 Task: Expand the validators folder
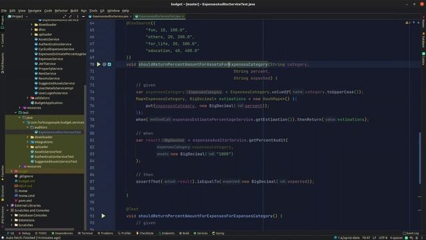click(28, 98)
